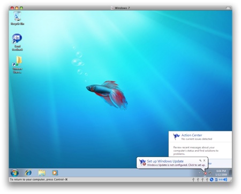Open the Recycle Bin desktop icon
This screenshot has height=194, width=241.
[x=17, y=18]
